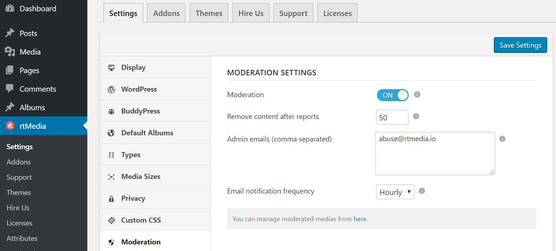Click the Remove content after reports field

(392, 117)
